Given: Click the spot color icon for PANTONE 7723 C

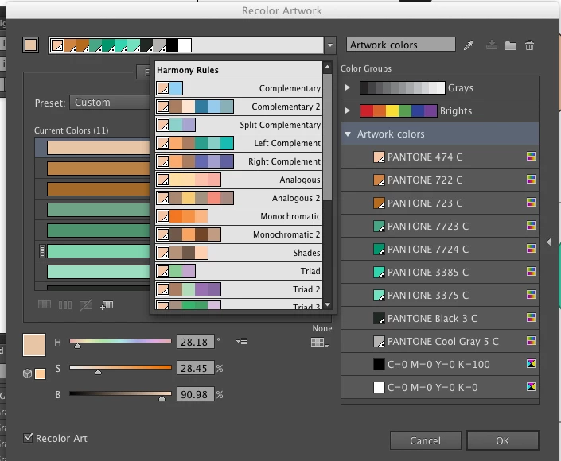Looking at the screenshot, I should 531,226.
